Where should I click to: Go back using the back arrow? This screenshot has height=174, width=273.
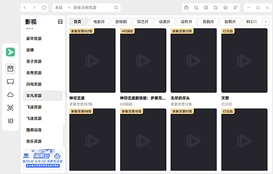[x=25, y=8]
